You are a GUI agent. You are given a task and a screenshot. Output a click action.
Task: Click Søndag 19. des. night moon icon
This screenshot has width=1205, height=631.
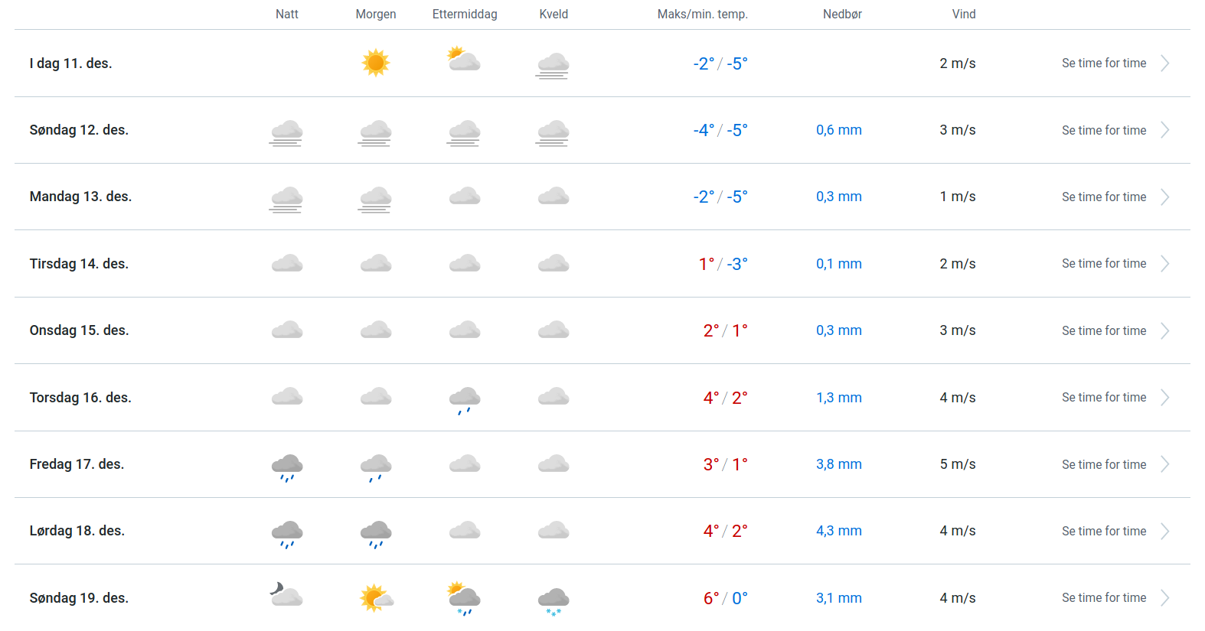286,594
